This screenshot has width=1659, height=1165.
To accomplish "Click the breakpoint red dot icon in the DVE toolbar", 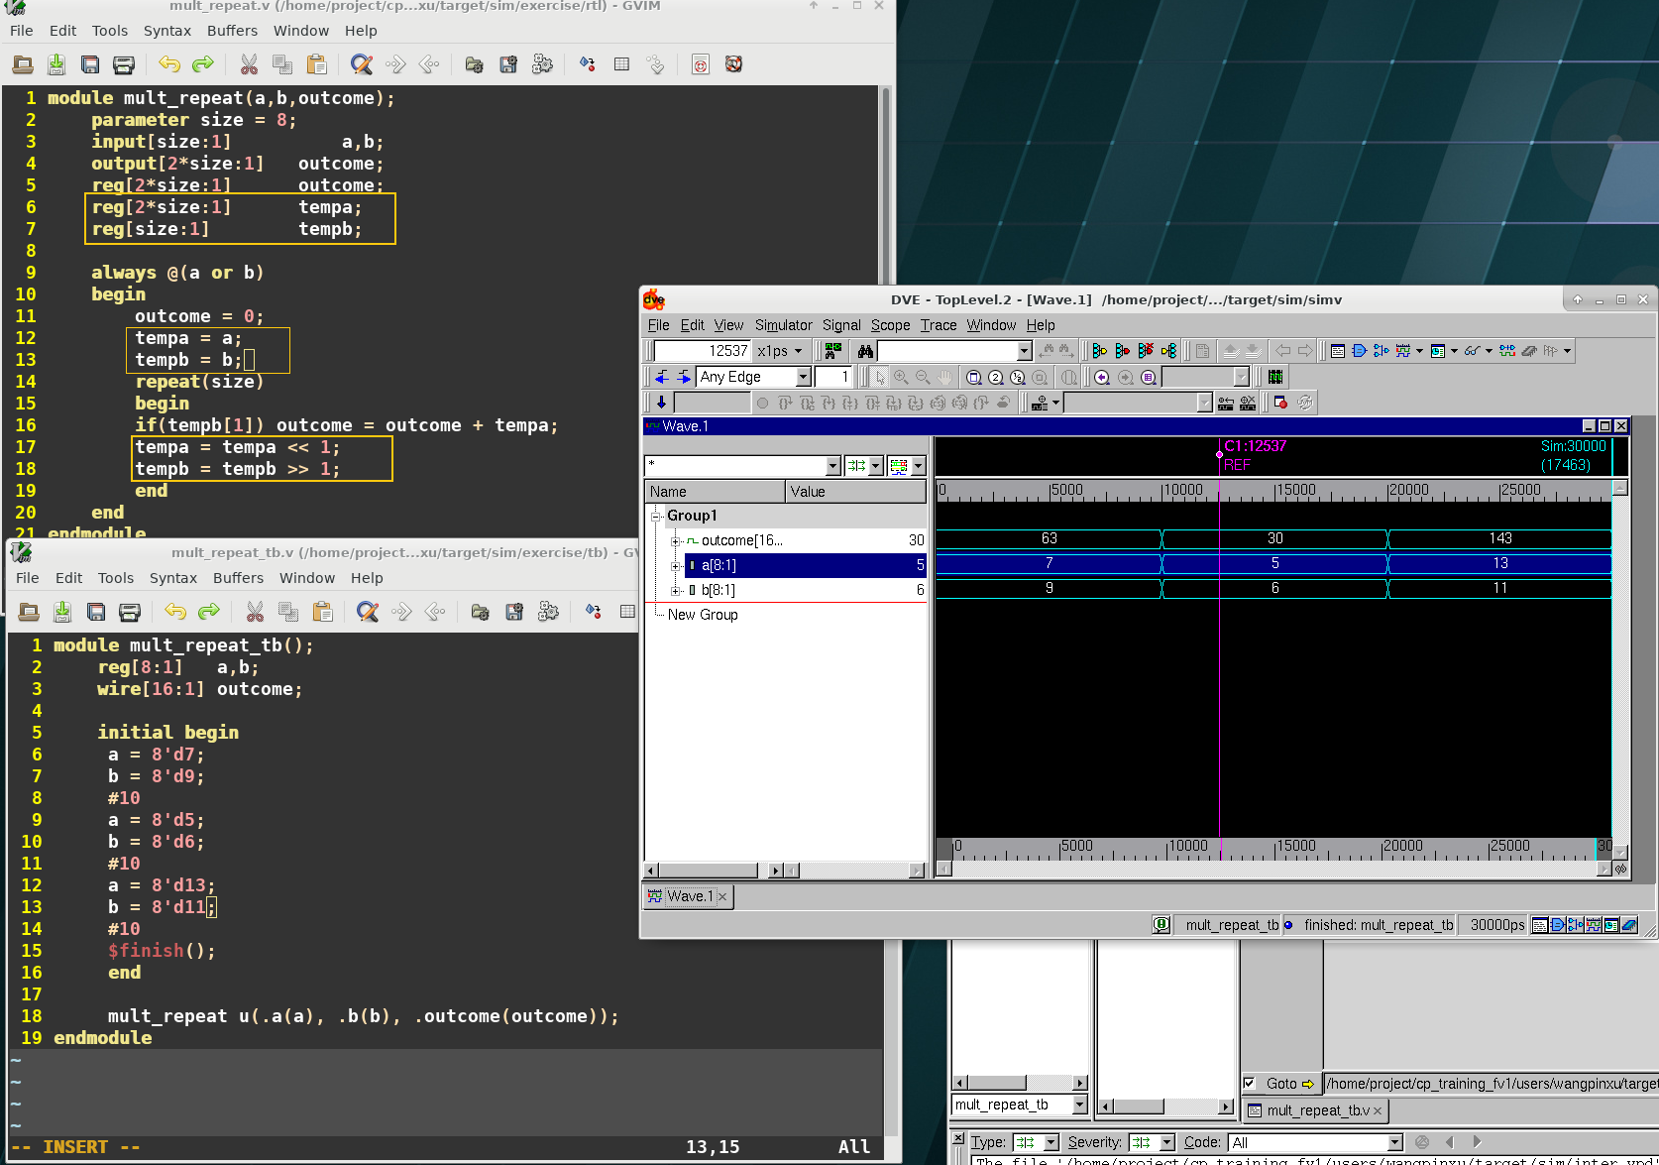I will (x=1280, y=403).
